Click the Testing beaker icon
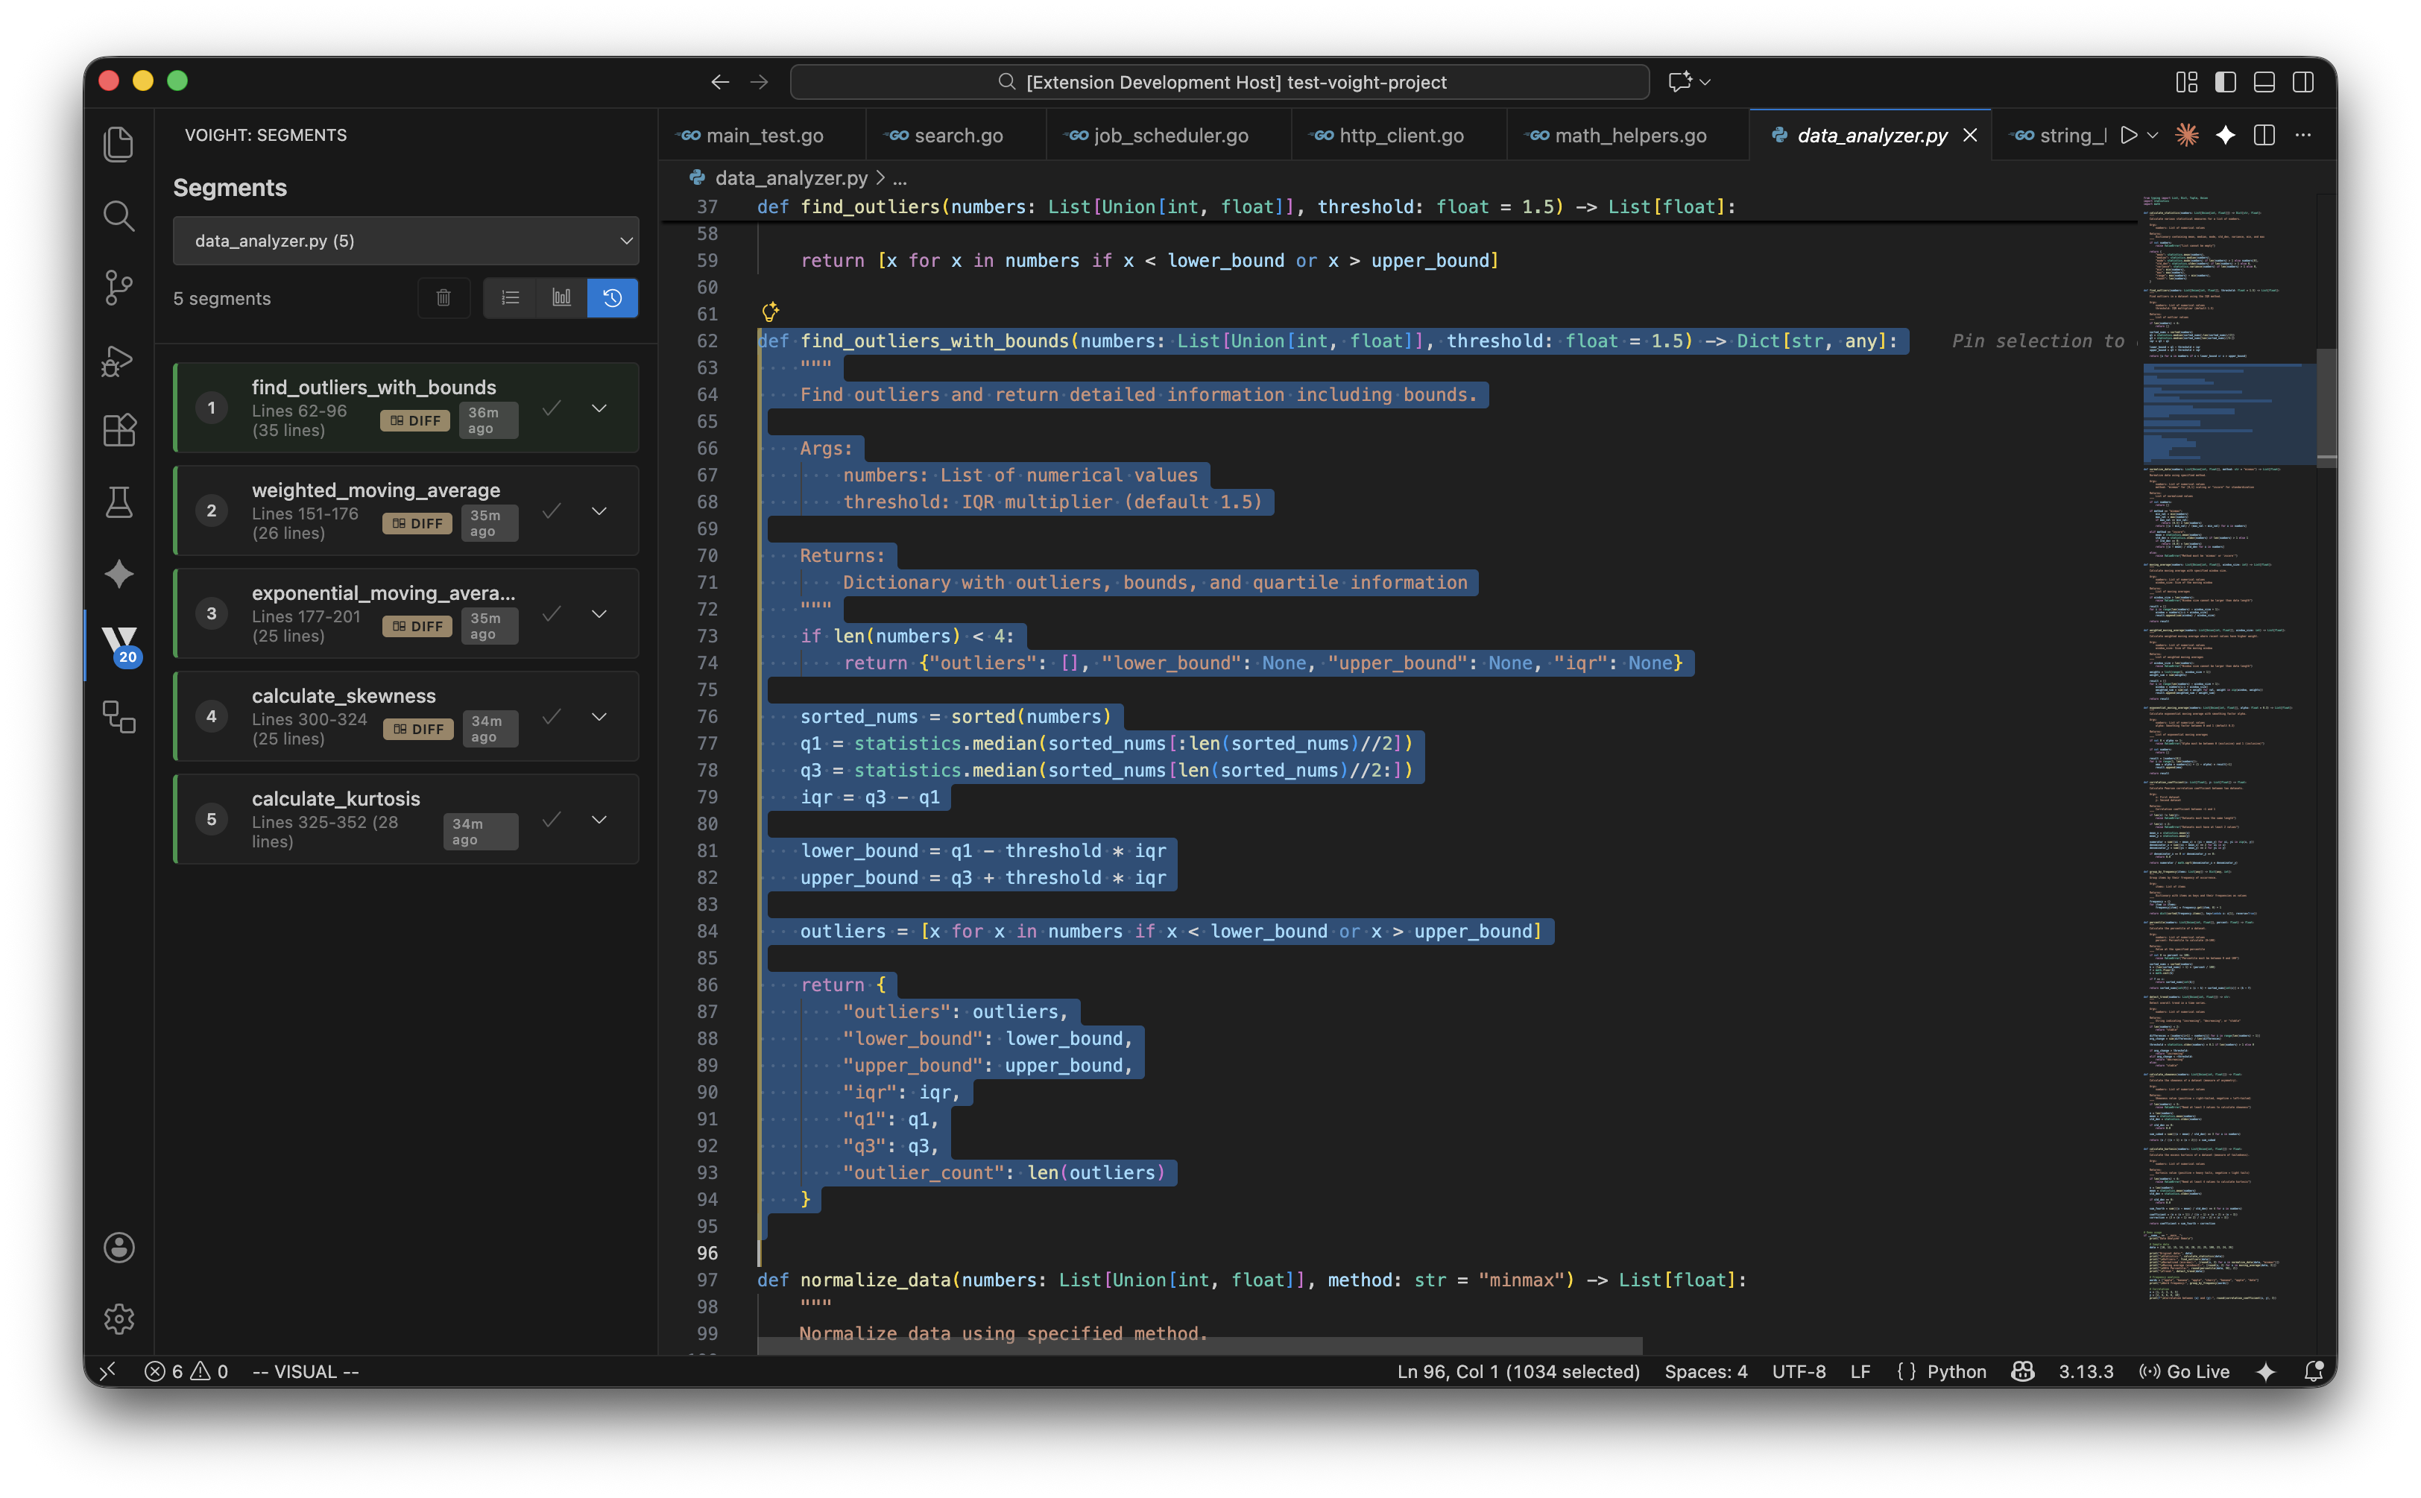Screen dimensions: 2421x1498 (x=119, y=502)
